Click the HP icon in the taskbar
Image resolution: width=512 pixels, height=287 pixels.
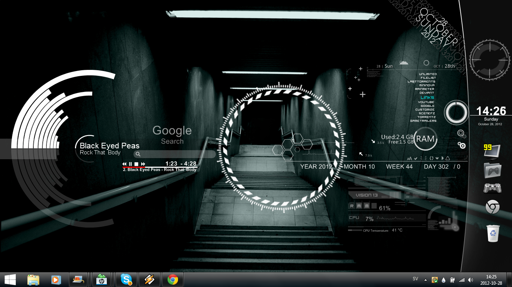tap(102, 280)
